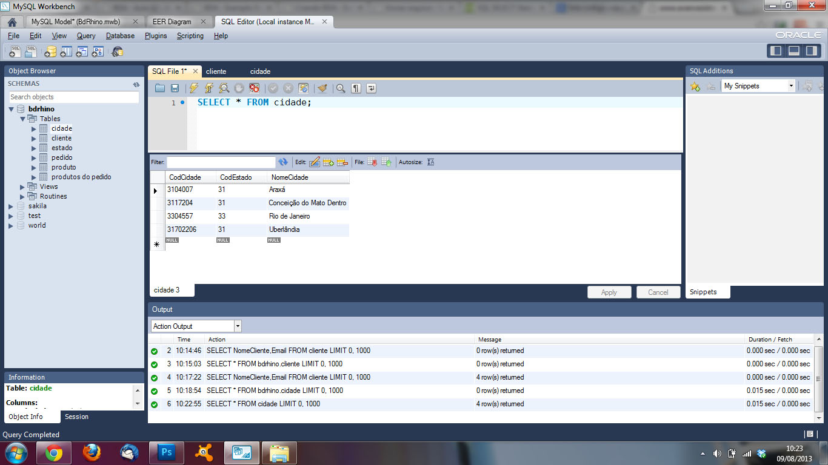Screen dimensions: 828x465
Task: Toggle invisible characters with the pilcrow icon
Action: pyautogui.click(x=356, y=88)
